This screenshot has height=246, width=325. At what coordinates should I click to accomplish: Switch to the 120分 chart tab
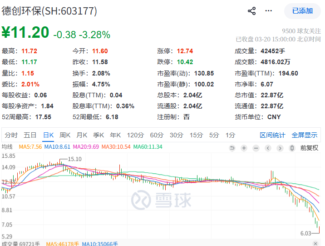(x=135, y=135)
